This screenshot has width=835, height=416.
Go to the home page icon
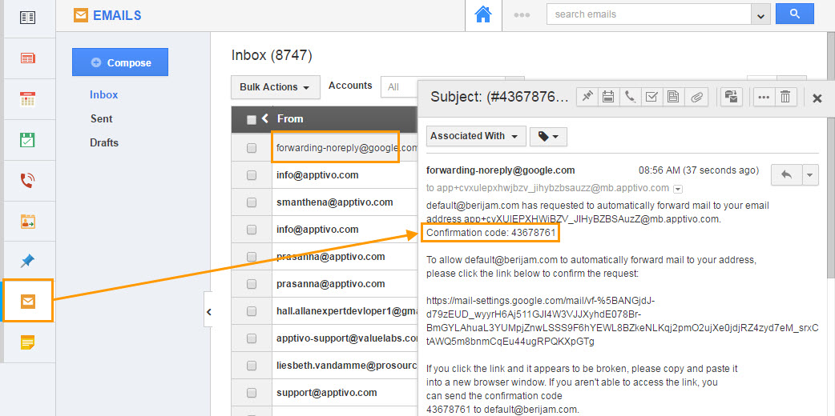point(482,15)
